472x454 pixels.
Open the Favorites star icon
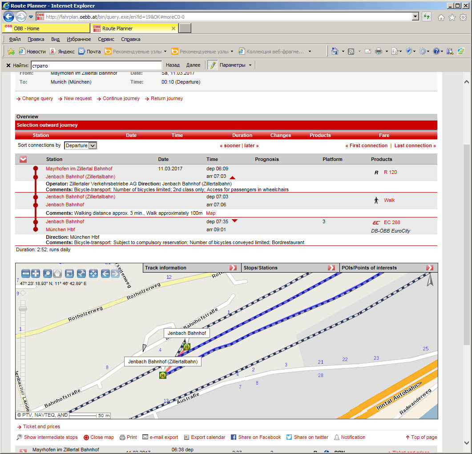[452, 17]
